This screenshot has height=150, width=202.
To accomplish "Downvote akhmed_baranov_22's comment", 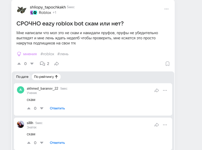I will coord(42,108).
